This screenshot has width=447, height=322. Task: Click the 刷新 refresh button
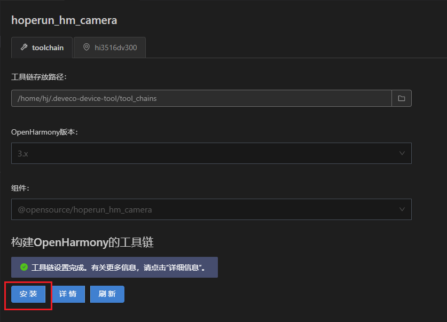107,294
